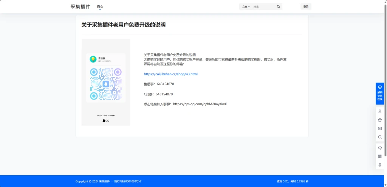387x187 pixels.
Task: Open the 首页 navigation tab
Action: [100, 7]
